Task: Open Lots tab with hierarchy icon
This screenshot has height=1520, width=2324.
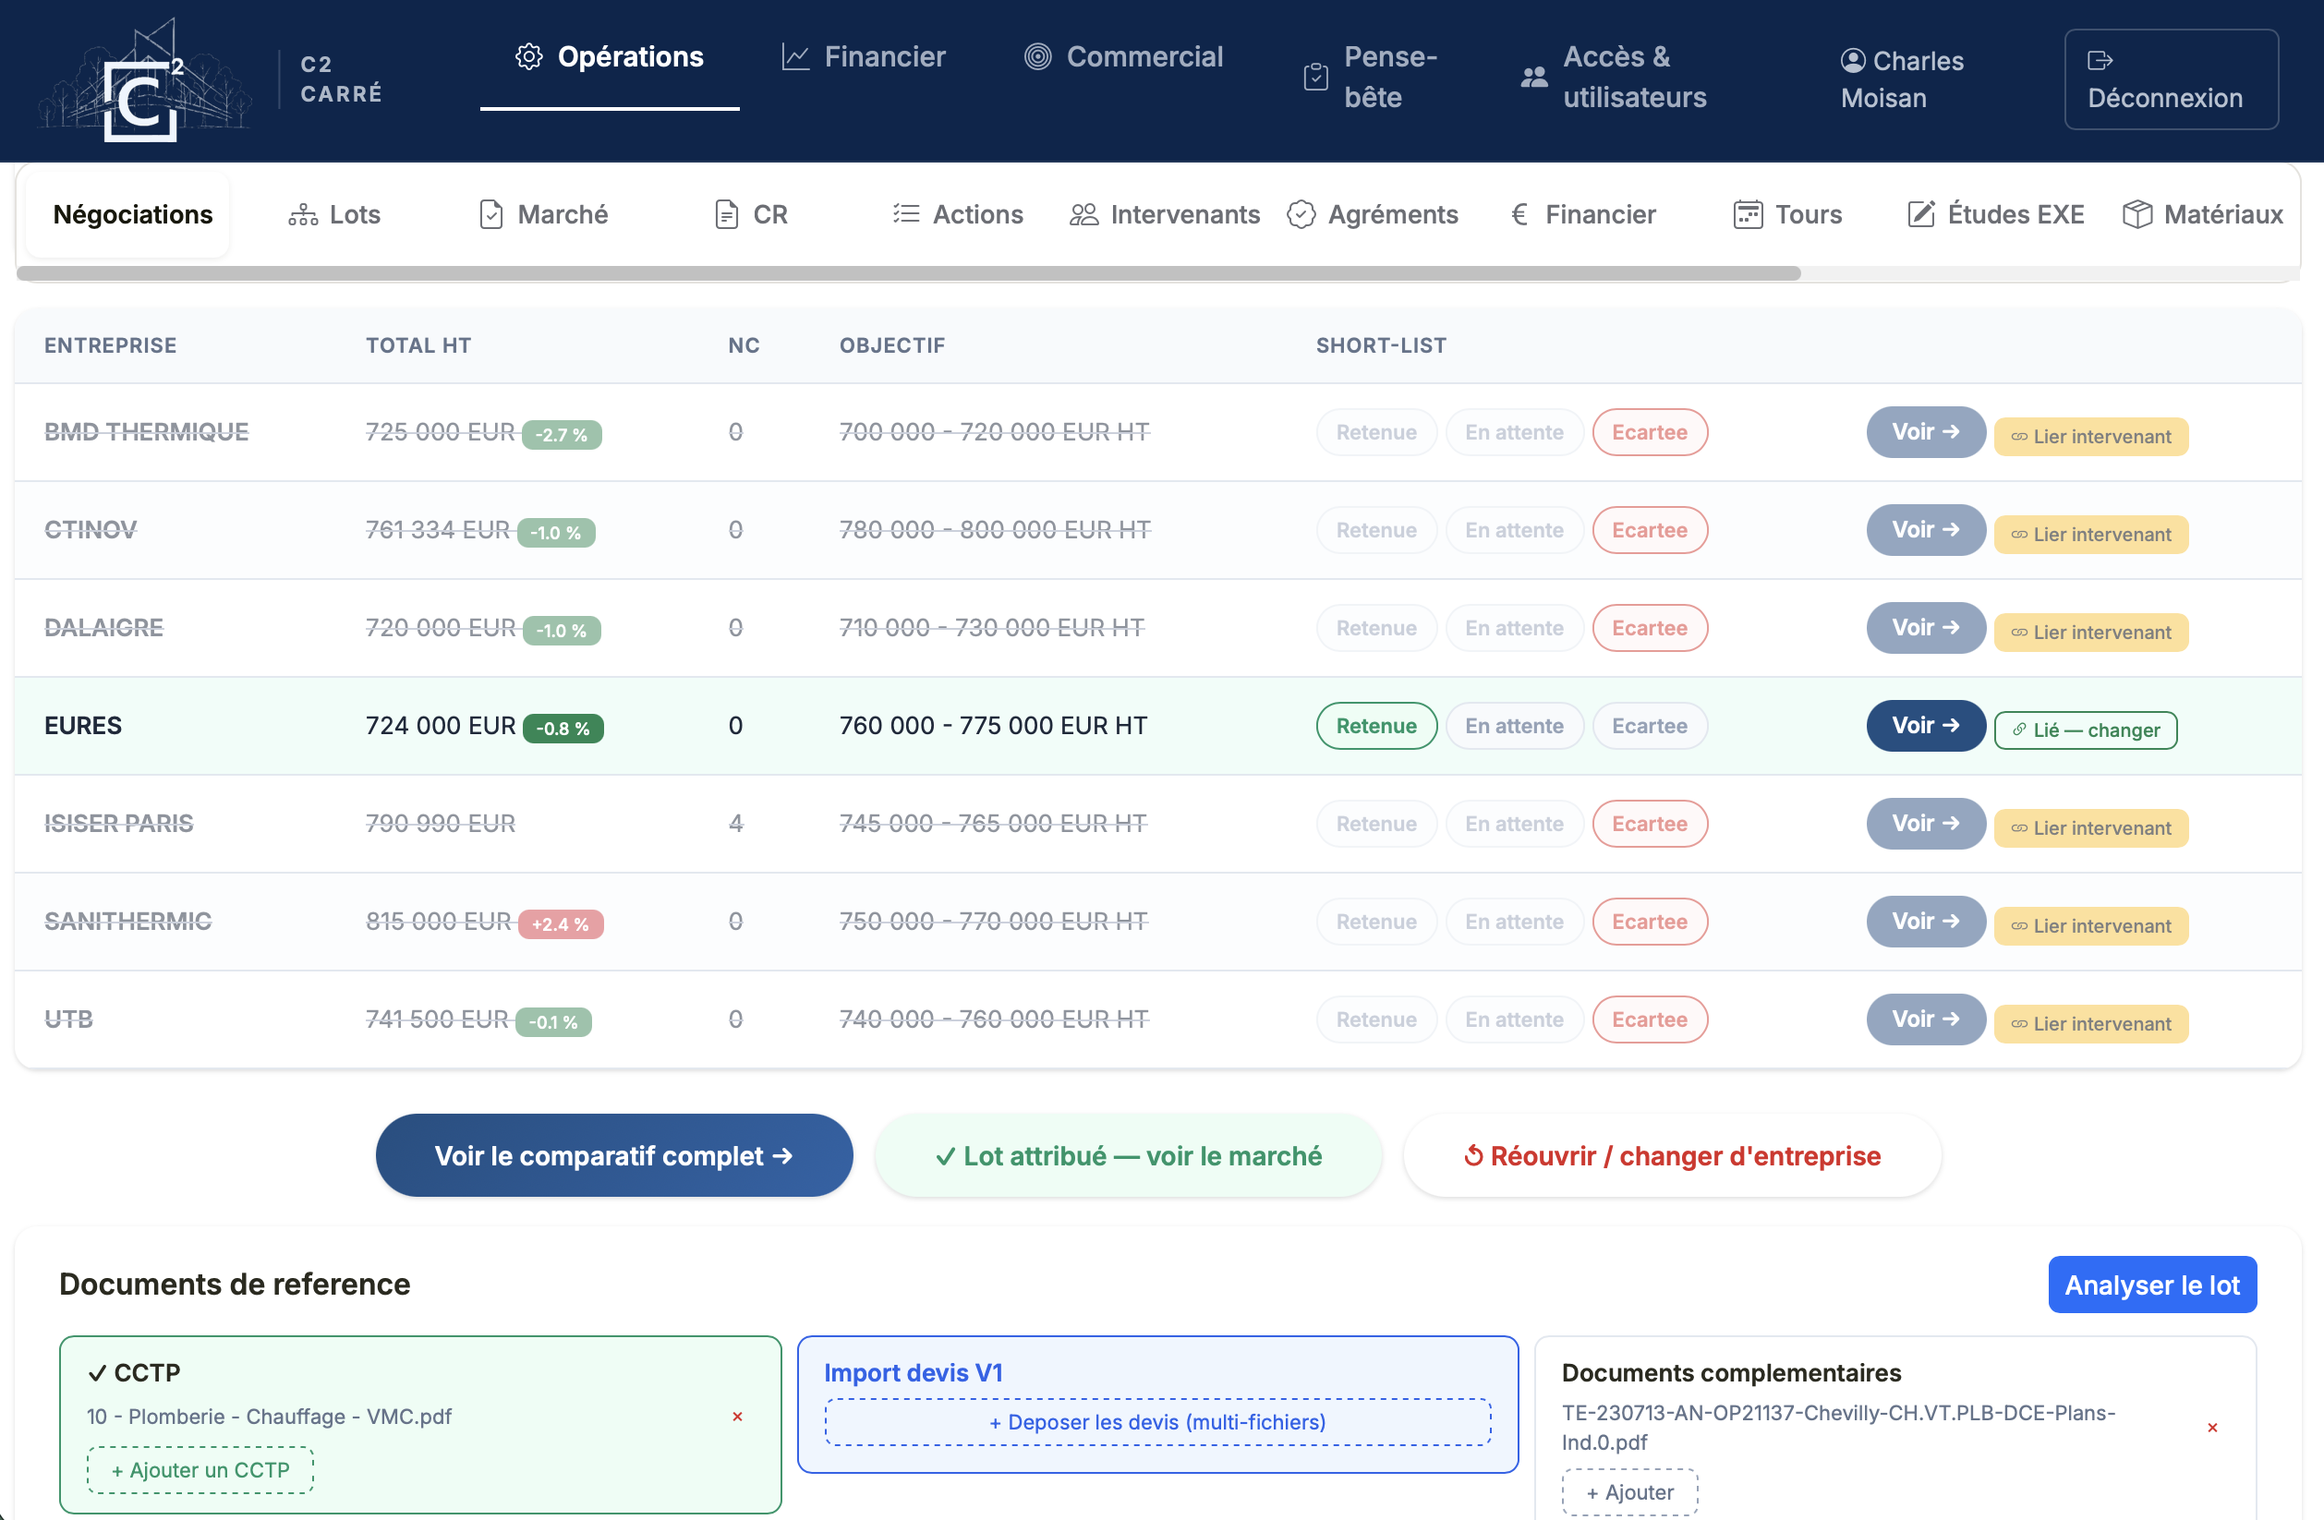Action: click(x=335, y=214)
